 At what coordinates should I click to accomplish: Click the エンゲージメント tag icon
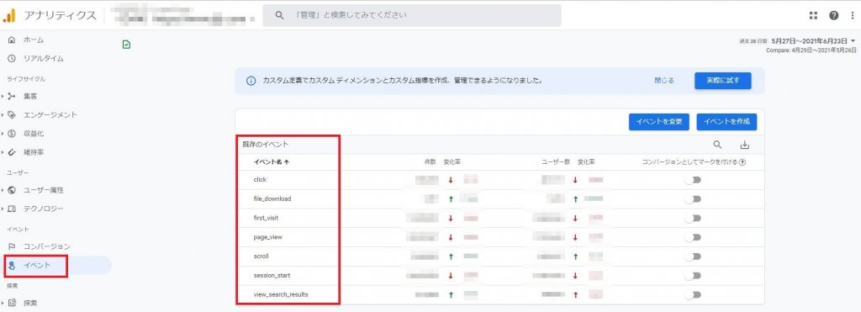(12, 115)
